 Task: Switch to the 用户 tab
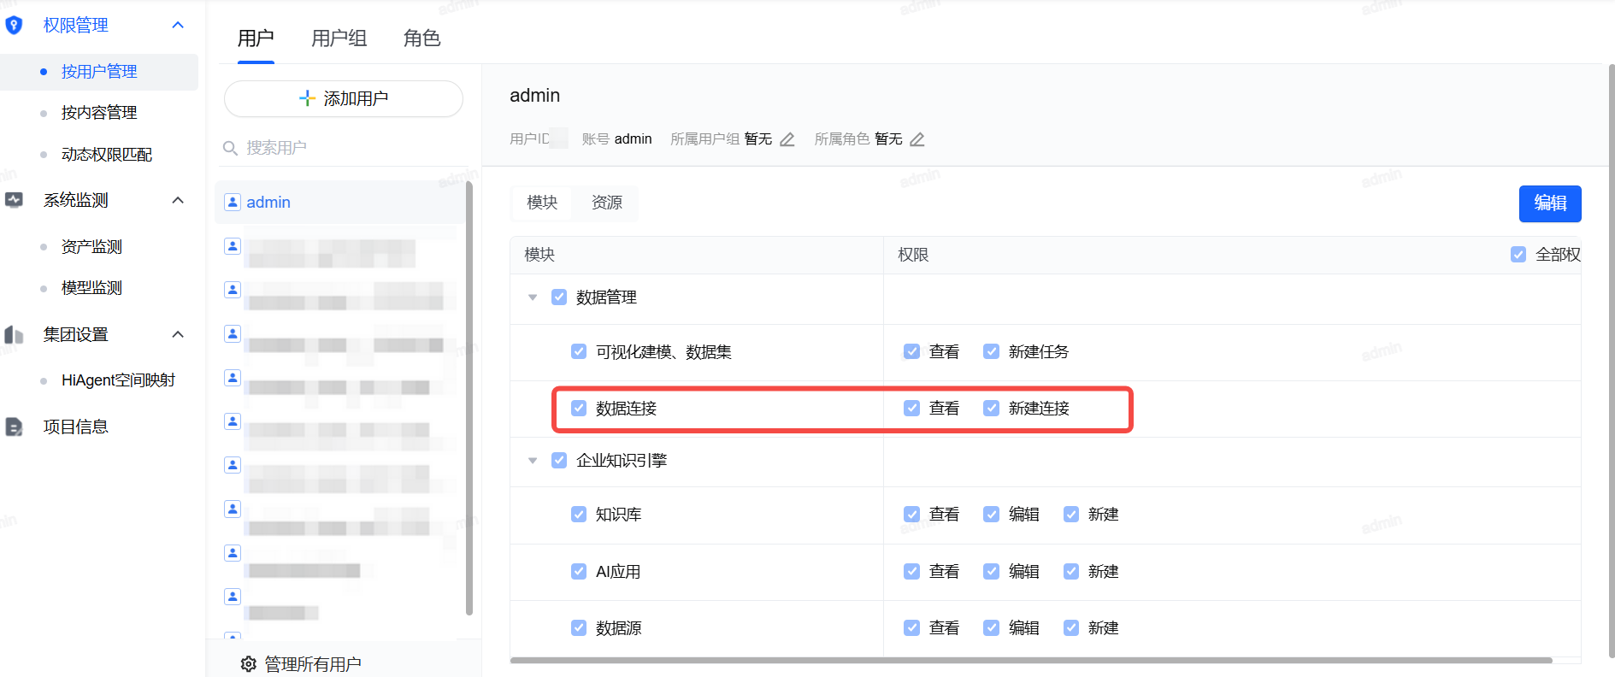coord(256,38)
